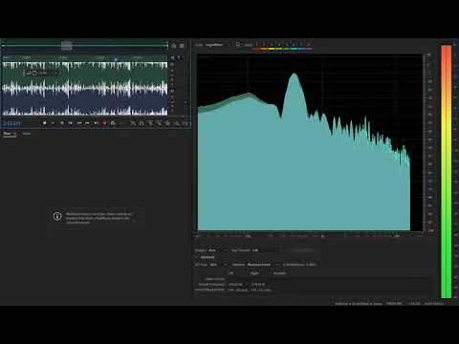Screen dimensions: 459x344
Task: Click the first zoom icon (amplitude zoom in)
Action: [133, 123]
